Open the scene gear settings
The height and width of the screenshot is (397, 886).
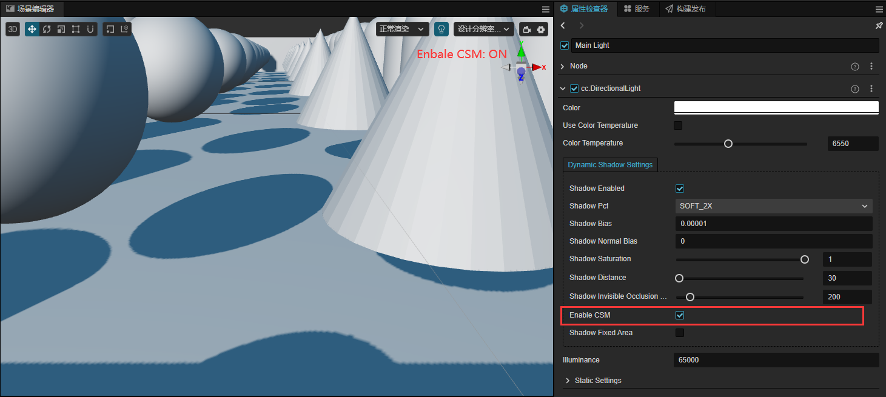click(541, 29)
